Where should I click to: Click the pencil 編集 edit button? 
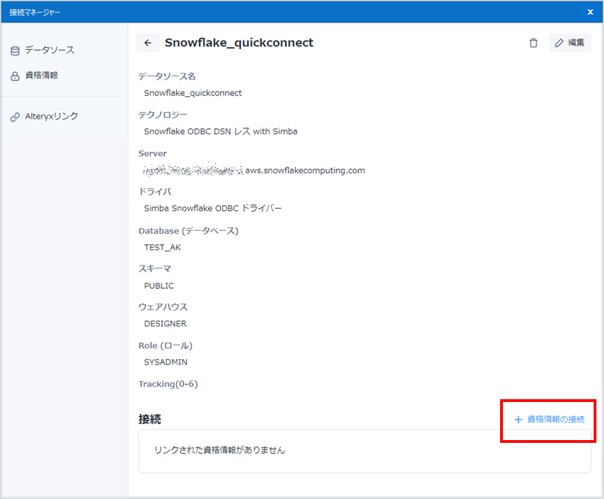tap(569, 43)
